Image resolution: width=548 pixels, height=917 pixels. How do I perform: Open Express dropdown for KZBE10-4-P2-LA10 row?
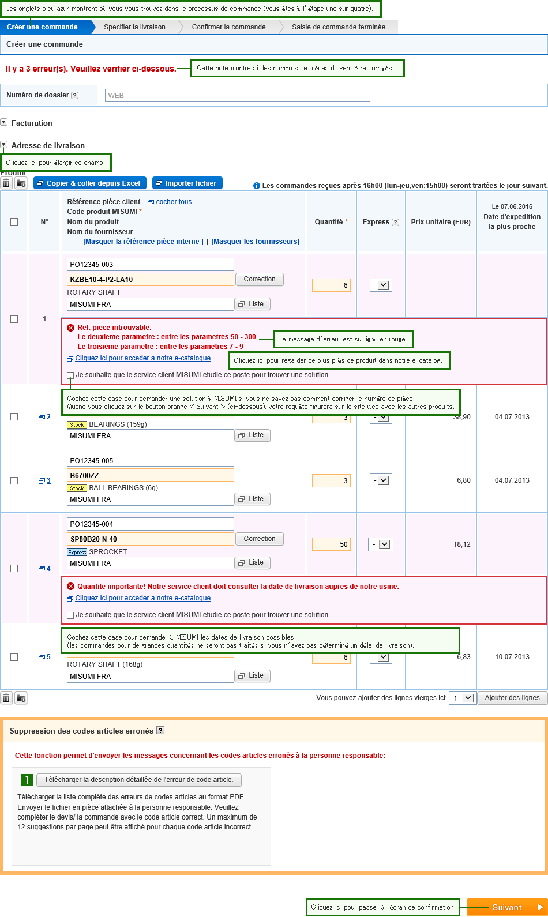(381, 285)
